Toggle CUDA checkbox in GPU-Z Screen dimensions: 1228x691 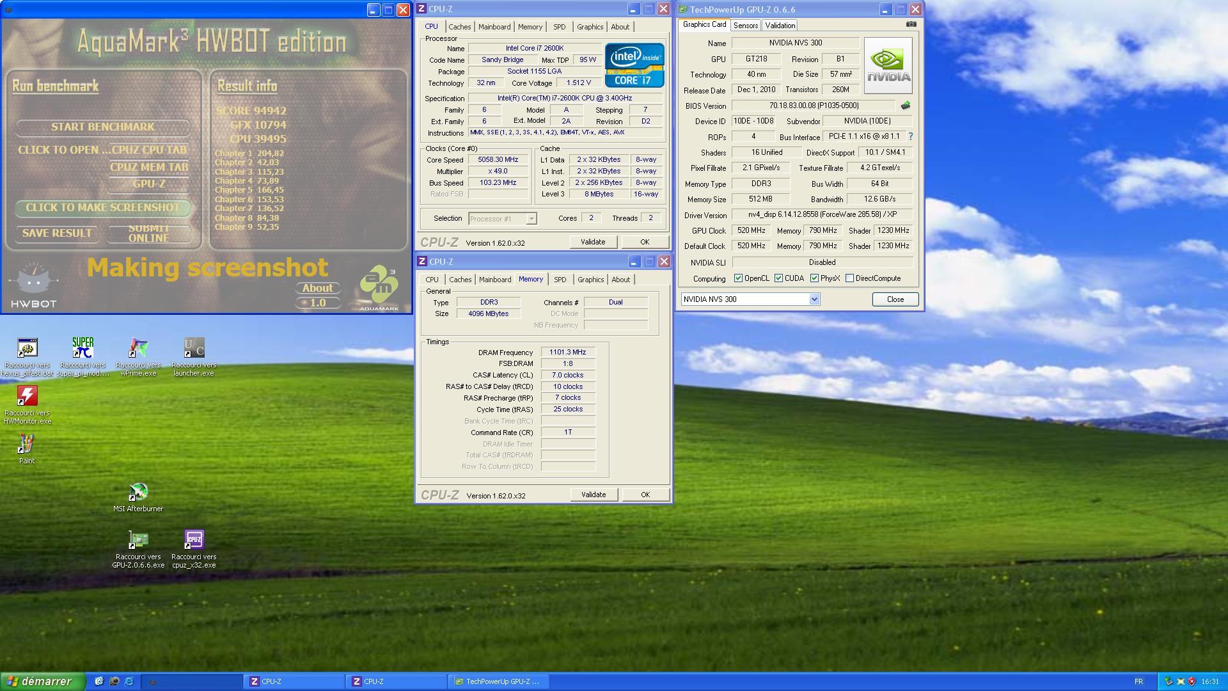(778, 278)
